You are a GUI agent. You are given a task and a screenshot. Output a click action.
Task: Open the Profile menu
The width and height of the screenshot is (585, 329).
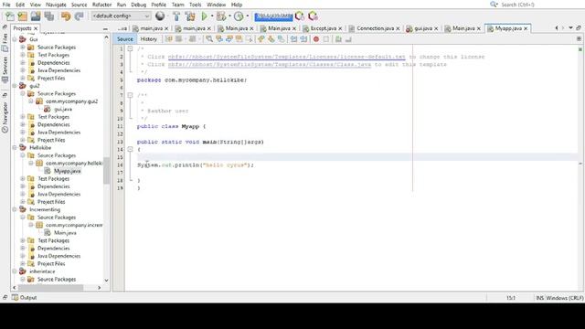[158, 5]
